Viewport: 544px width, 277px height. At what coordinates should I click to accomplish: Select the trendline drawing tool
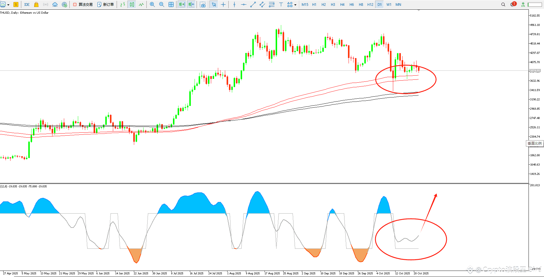click(253, 4)
